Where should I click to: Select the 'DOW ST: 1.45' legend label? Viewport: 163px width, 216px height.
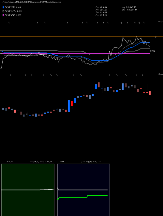coord(13,7)
